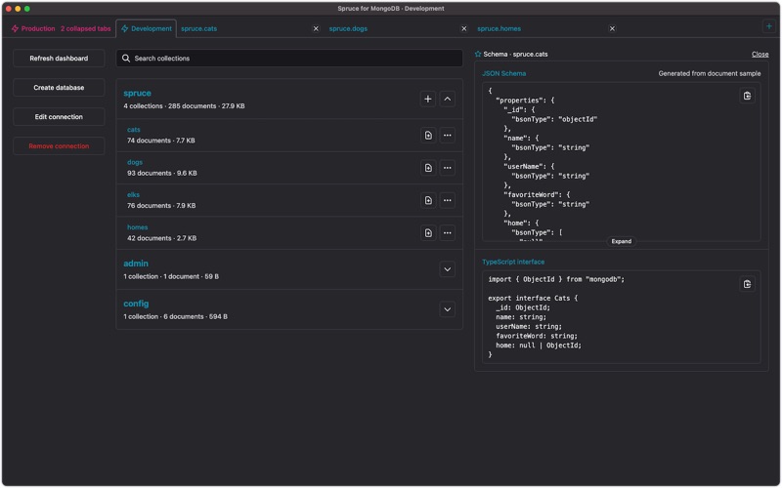Click the search magnifier icon
This screenshot has height=488, width=782.
[x=126, y=59]
